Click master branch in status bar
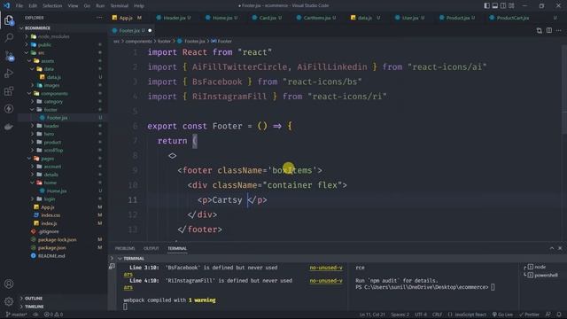 (16, 315)
